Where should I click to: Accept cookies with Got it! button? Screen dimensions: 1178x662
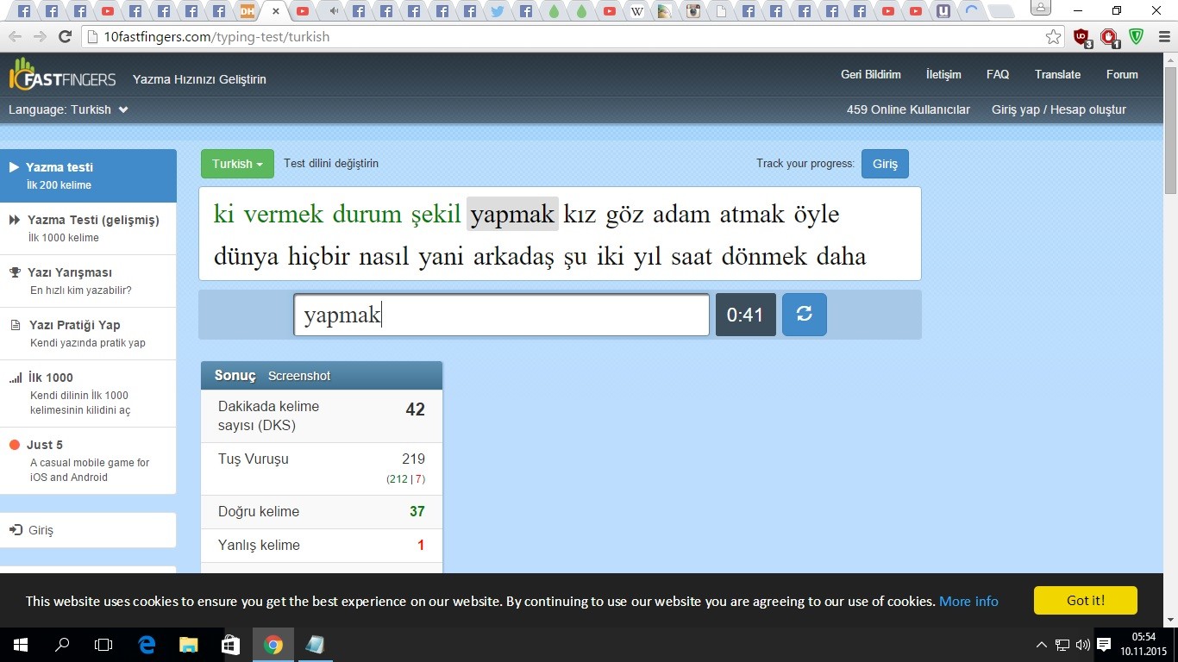[1085, 601]
